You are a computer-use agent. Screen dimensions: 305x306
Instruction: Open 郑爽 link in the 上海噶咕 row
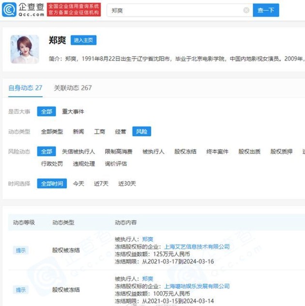(x=148, y=279)
